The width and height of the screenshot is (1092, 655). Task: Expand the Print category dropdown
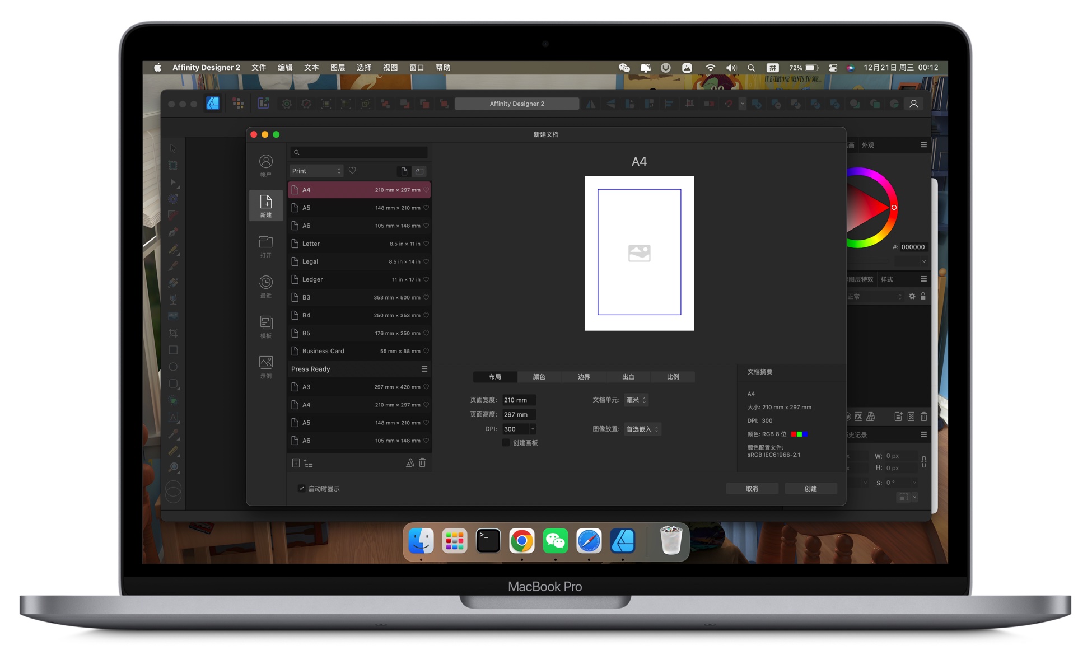point(315,170)
